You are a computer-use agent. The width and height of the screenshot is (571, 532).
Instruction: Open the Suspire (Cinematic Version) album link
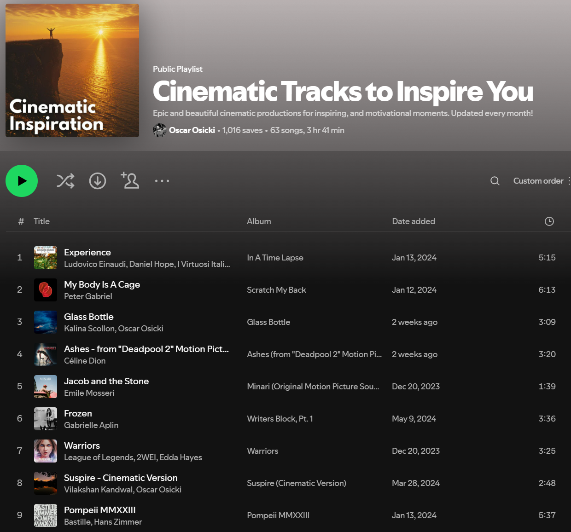pyautogui.click(x=297, y=483)
